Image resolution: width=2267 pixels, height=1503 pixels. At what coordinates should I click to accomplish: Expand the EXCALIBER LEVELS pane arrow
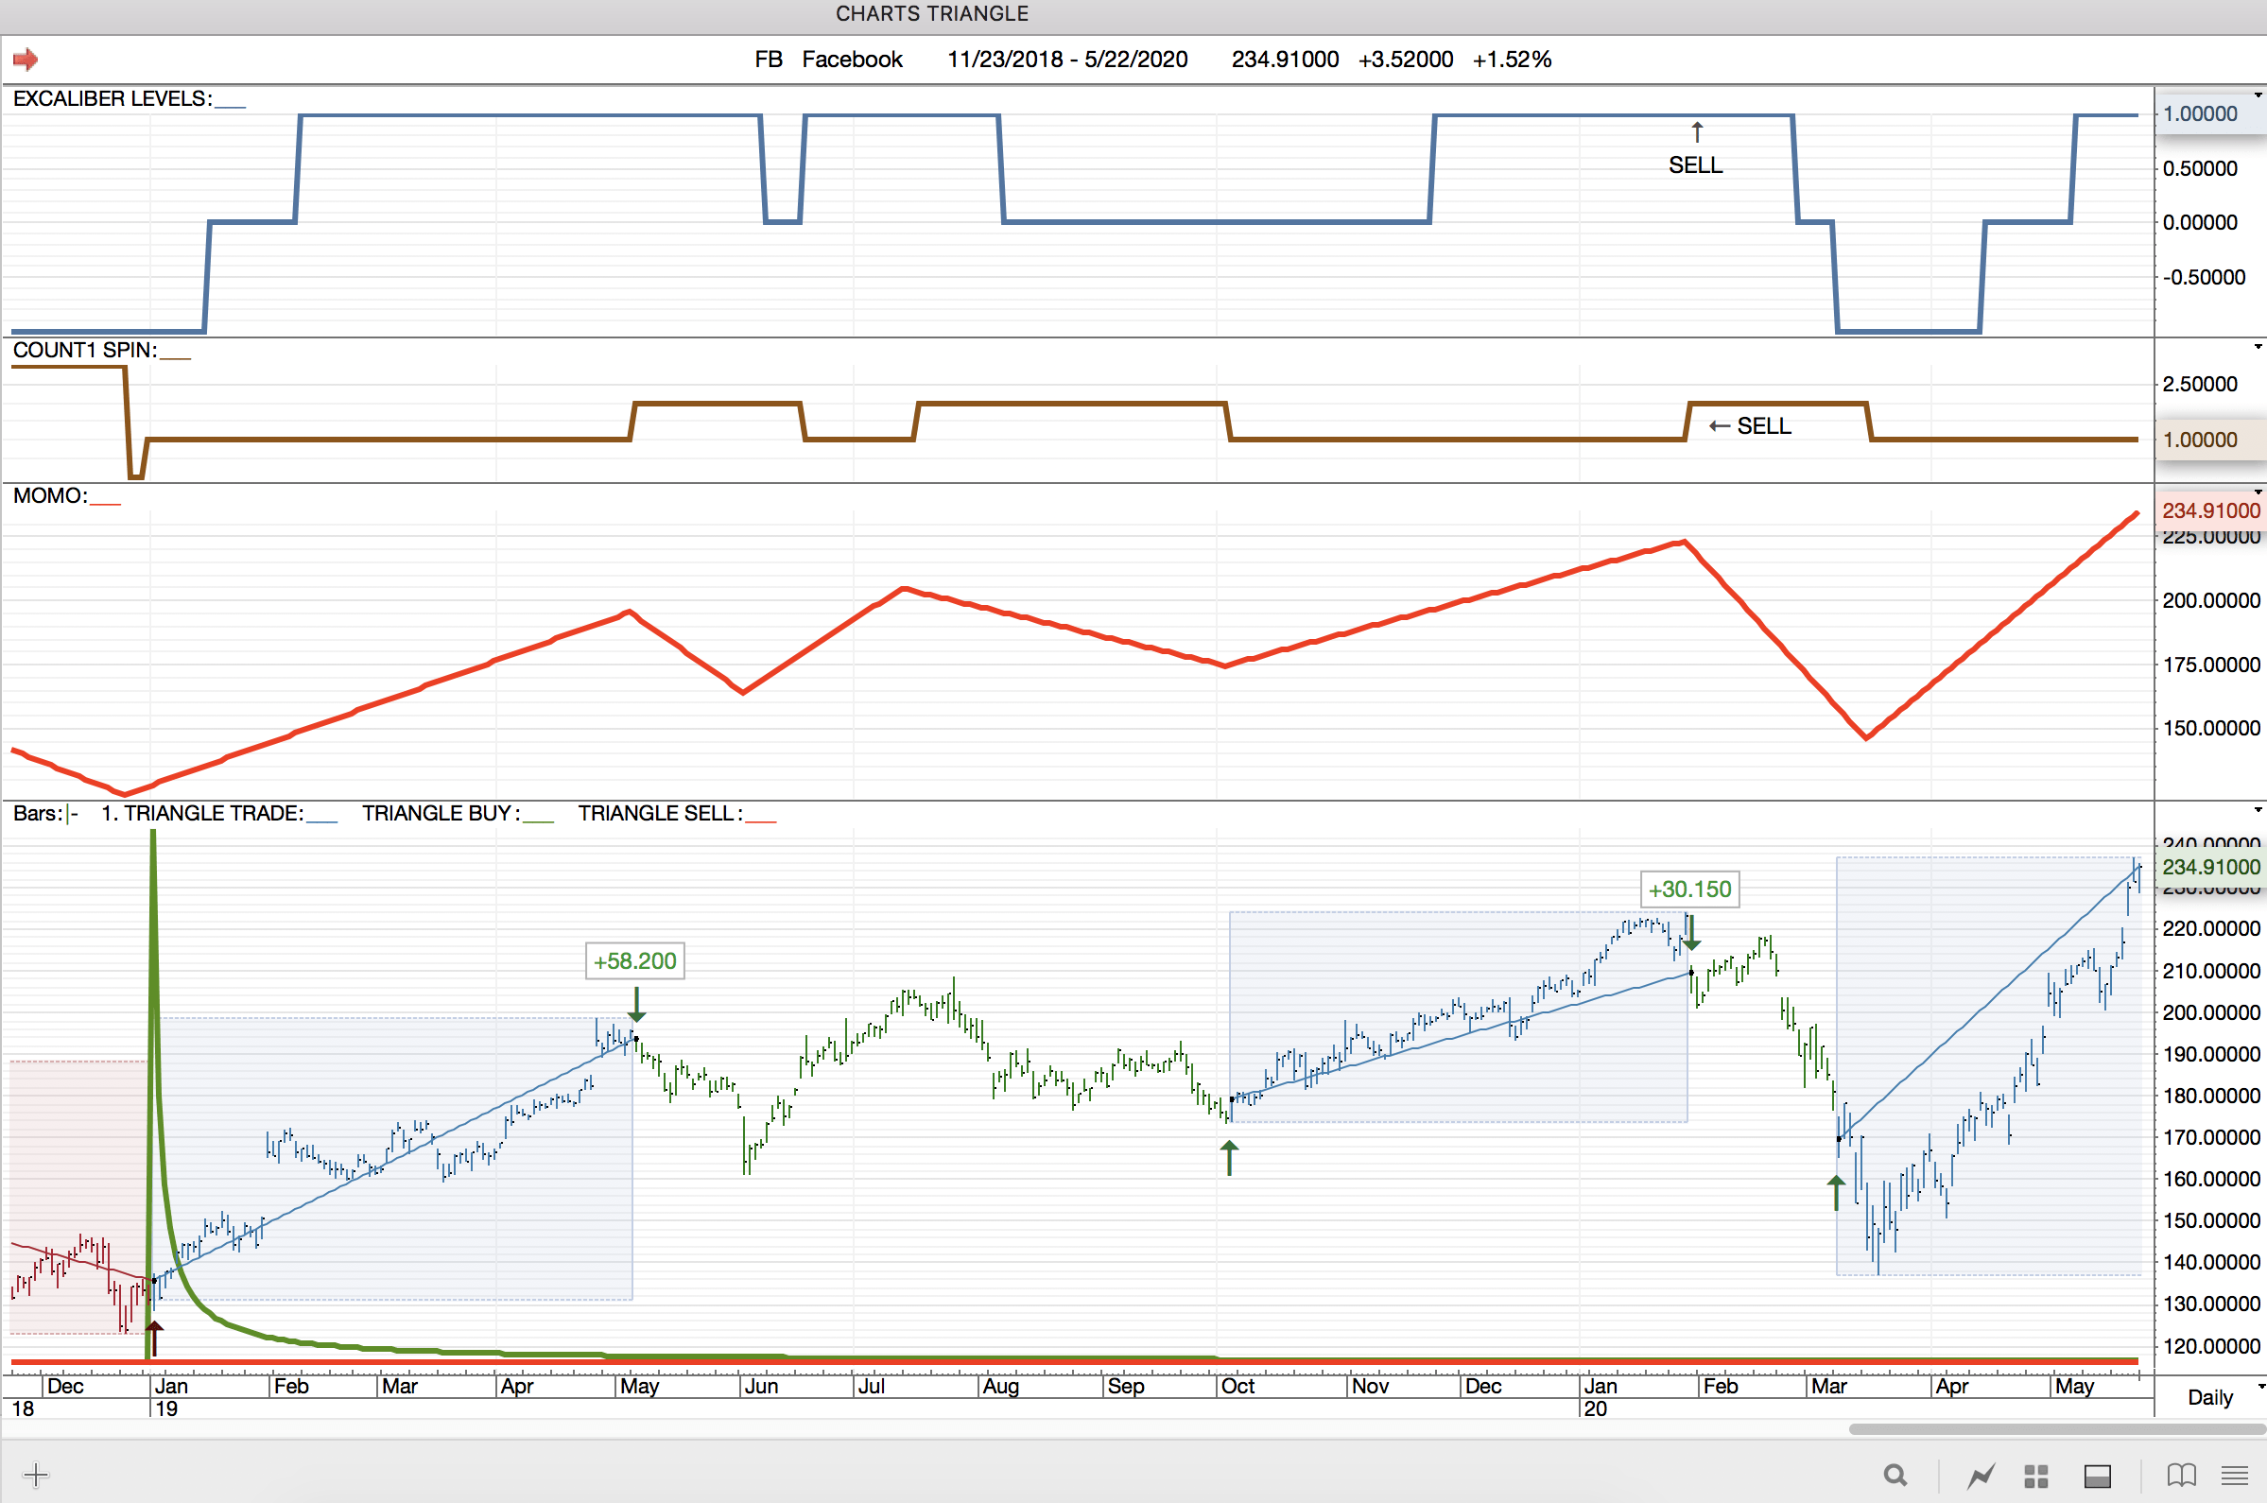2258,95
